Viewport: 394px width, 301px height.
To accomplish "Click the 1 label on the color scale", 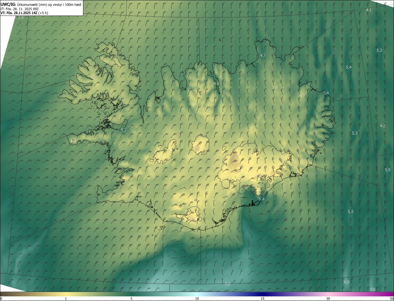I will [66, 299].
